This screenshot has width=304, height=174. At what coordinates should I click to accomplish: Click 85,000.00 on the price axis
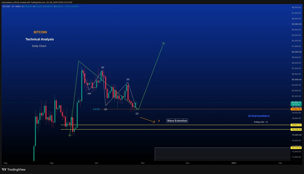(296, 79)
